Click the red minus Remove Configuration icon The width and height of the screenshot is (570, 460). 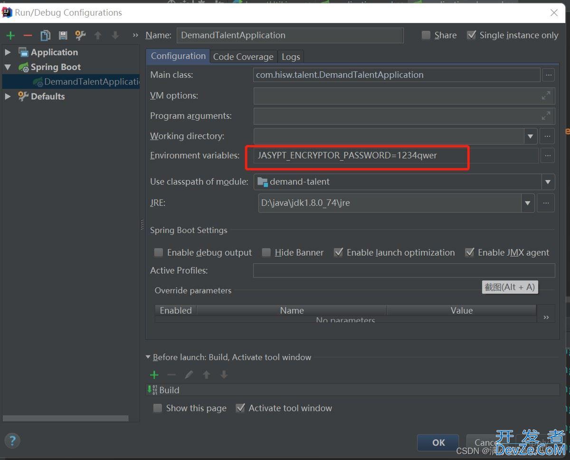click(x=28, y=36)
